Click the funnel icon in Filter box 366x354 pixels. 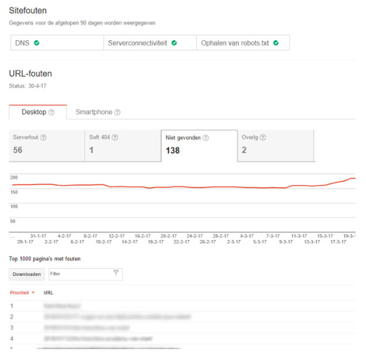coord(116,273)
